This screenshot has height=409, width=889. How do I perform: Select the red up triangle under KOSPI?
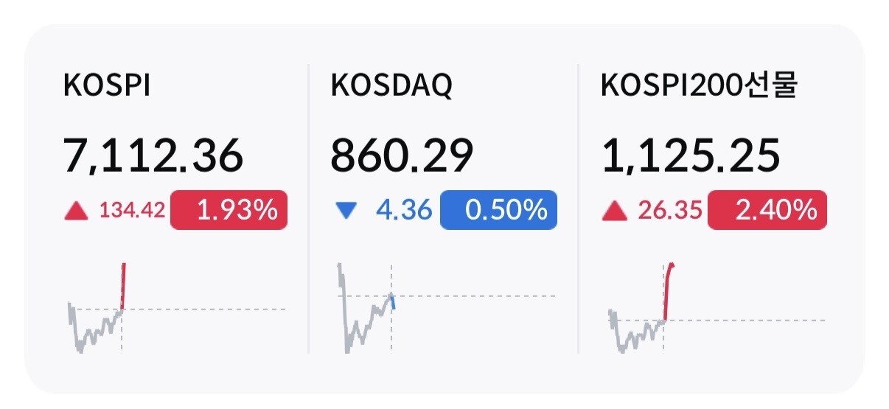pyautogui.click(x=77, y=212)
